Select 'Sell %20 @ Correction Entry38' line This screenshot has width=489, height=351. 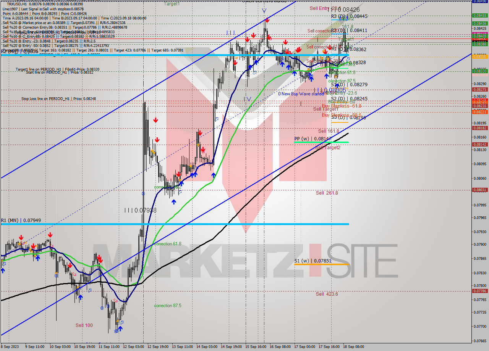pyautogui.click(x=65, y=27)
